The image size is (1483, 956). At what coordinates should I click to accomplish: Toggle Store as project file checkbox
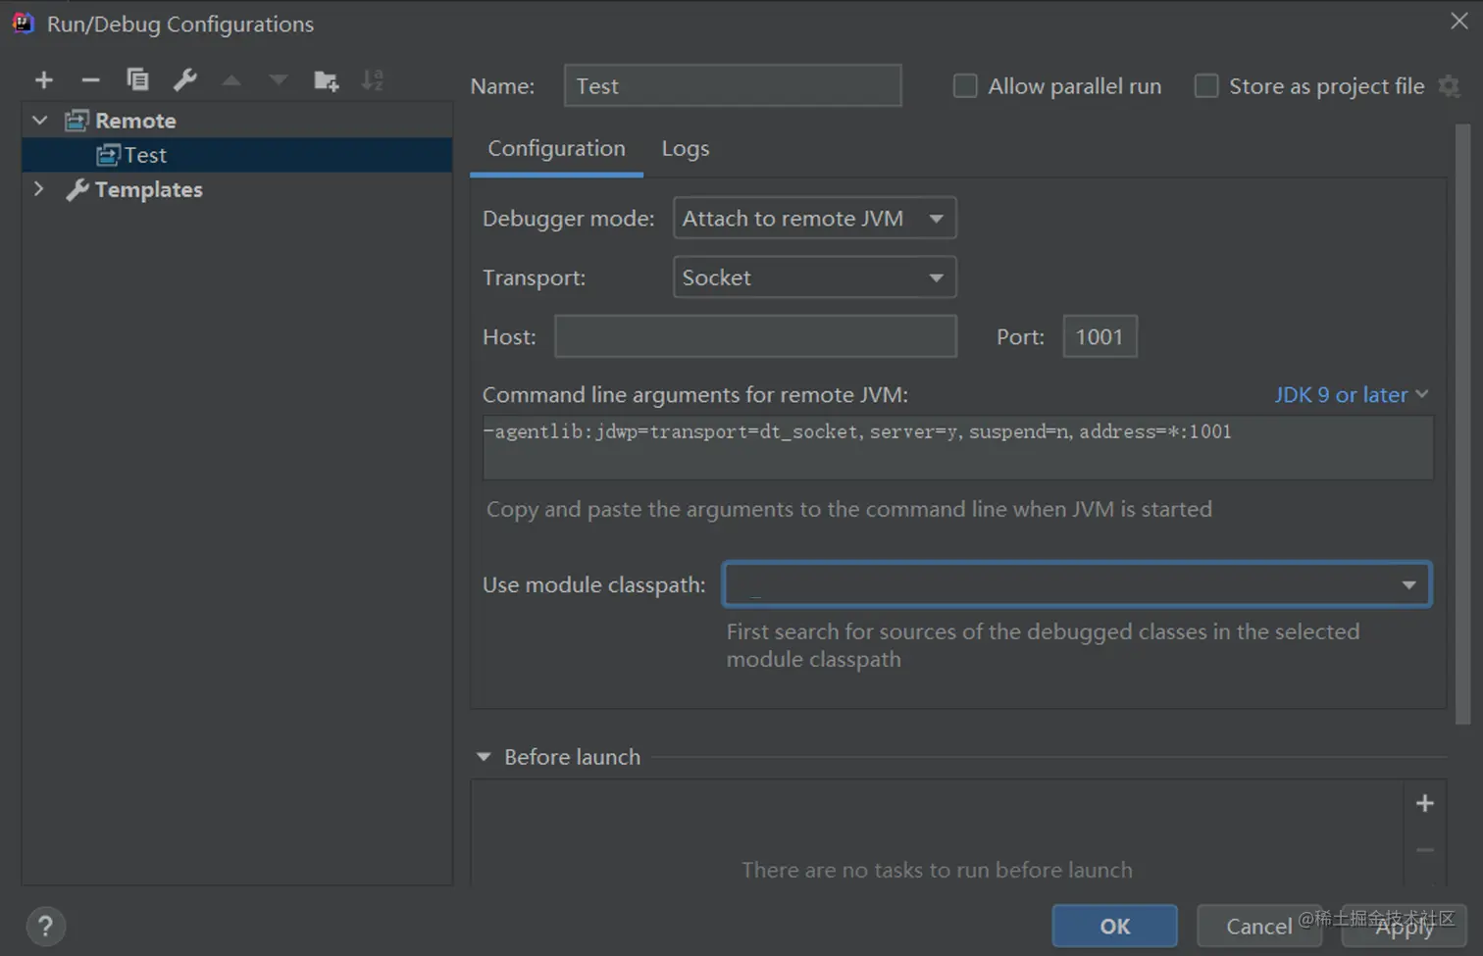click(1206, 86)
